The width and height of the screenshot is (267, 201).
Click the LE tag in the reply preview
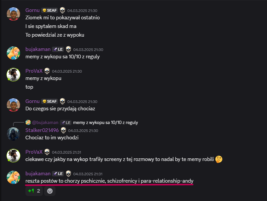[66, 122]
